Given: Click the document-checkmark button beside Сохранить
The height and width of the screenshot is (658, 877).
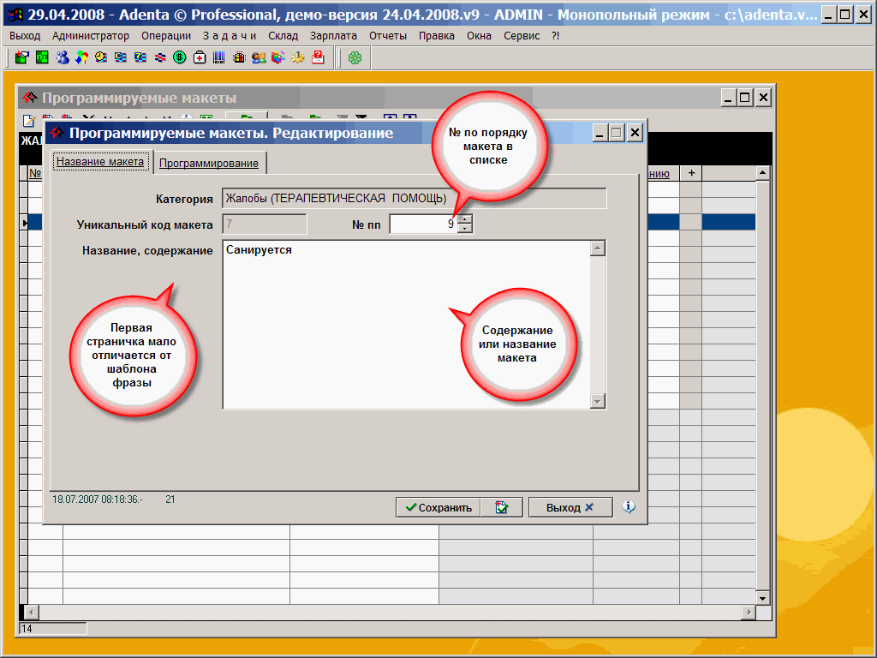Looking at the screenshot, I should [x=502, y=507].
